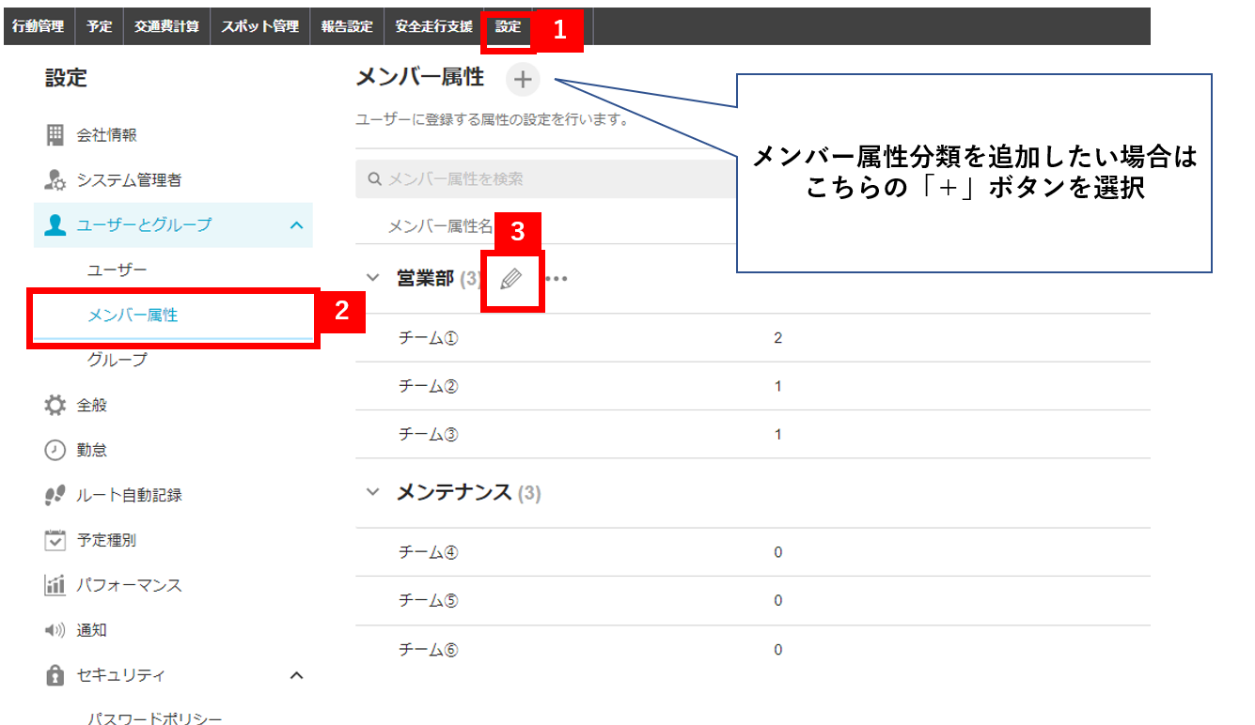Image resolution: width=1255 pixels, height=725 pixels.
Task: Select the チーム⑥ row
Action: pos(753,650)
